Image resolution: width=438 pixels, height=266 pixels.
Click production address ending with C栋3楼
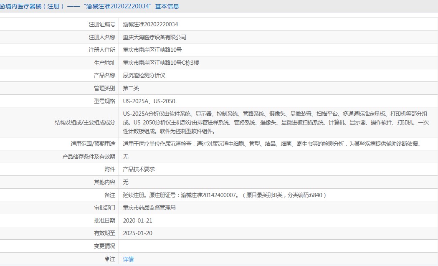pyautogui.click(x=161, y=63)
